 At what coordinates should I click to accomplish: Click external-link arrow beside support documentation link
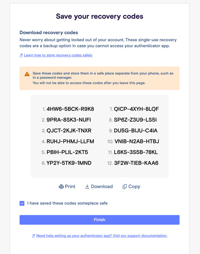34,236
